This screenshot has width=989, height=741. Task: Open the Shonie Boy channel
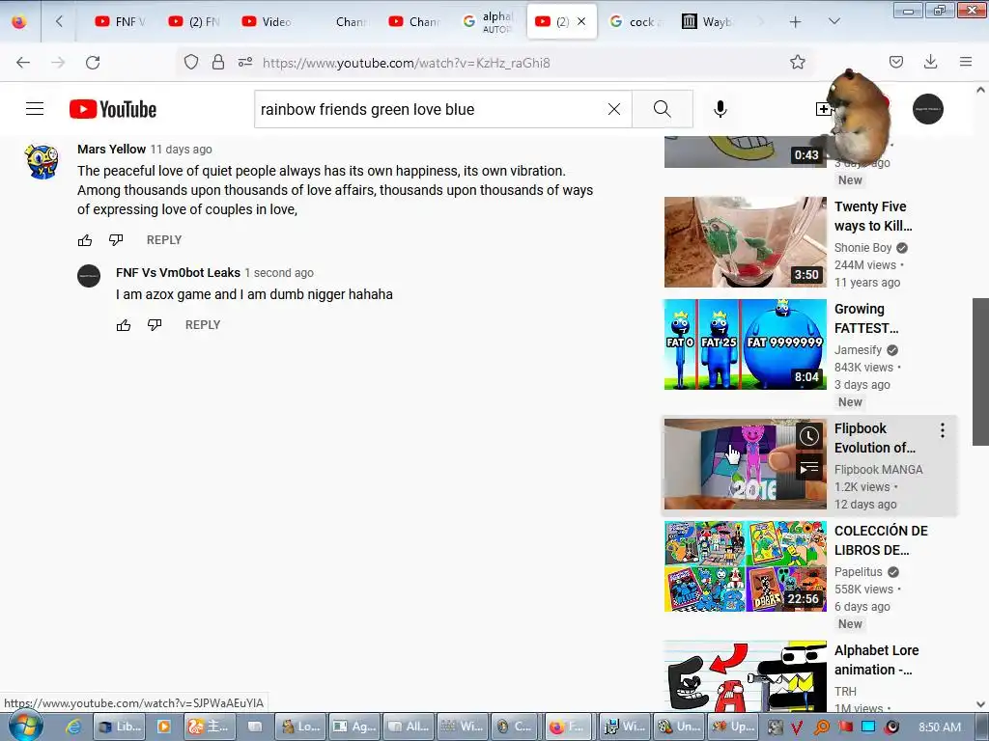click(x=862, y=248)
